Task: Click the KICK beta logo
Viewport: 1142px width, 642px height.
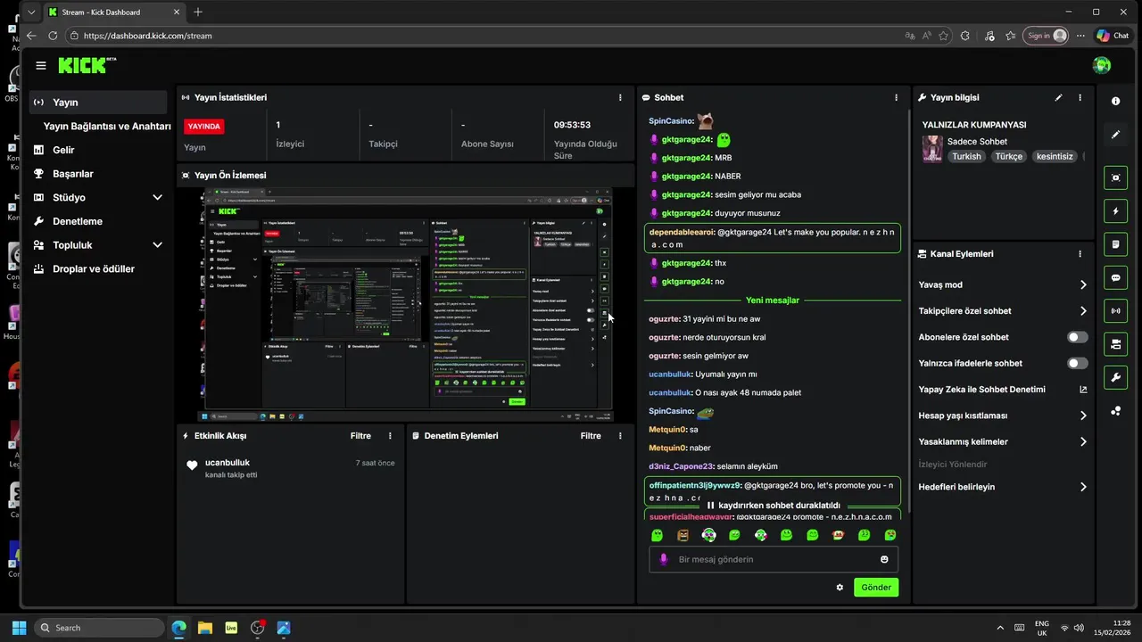Action: coord(87,65)
